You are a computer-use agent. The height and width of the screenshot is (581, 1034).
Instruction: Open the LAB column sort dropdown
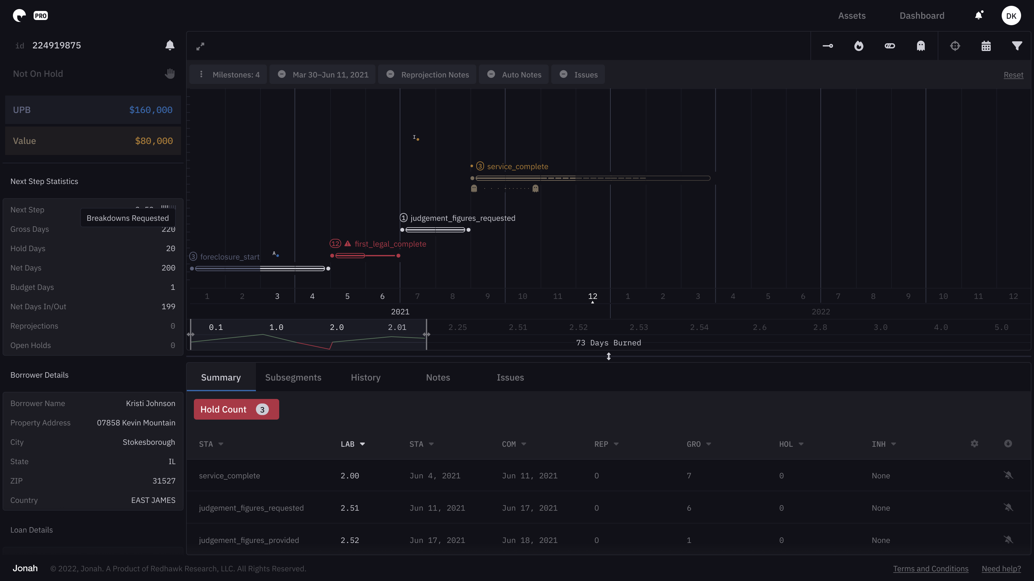point(362,444)
